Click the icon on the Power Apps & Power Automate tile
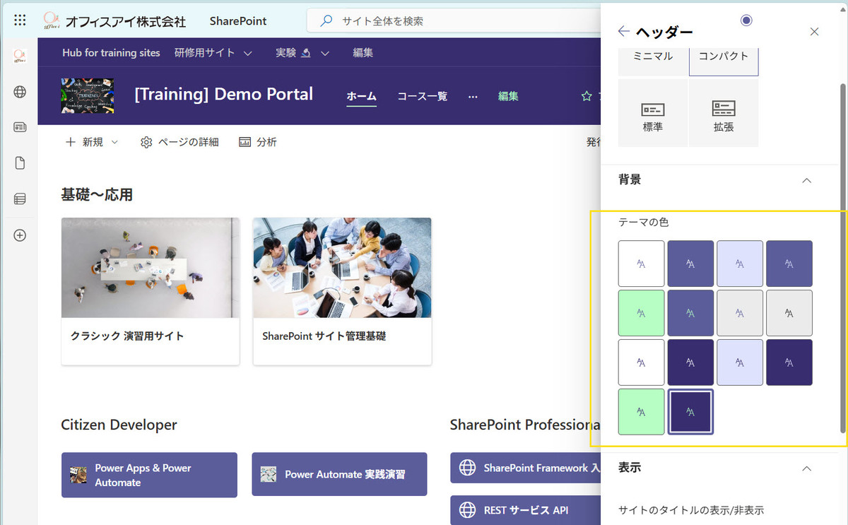This screenshot has height=525, width=848. point(78,475)
